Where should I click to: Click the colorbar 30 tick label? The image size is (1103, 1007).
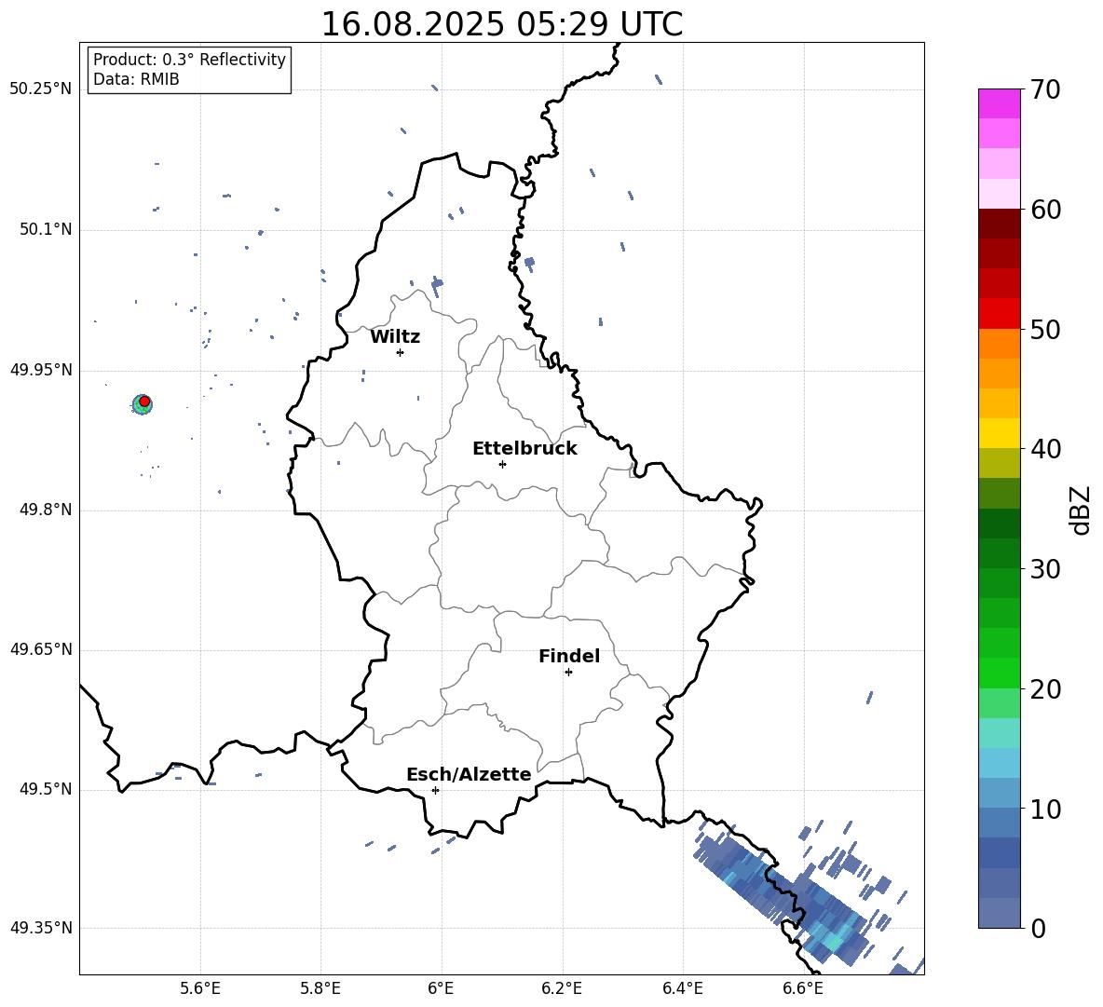click(1045, 569)
